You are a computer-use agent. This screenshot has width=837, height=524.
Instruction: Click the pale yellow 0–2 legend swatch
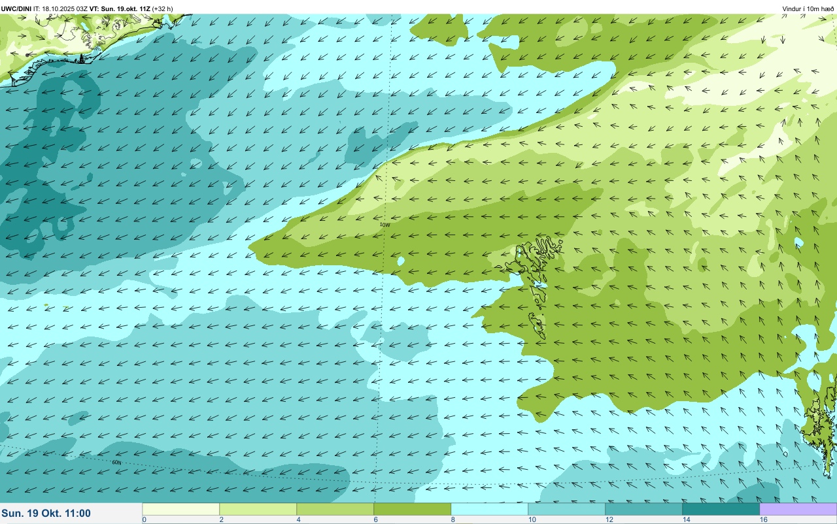click(181, 509)
